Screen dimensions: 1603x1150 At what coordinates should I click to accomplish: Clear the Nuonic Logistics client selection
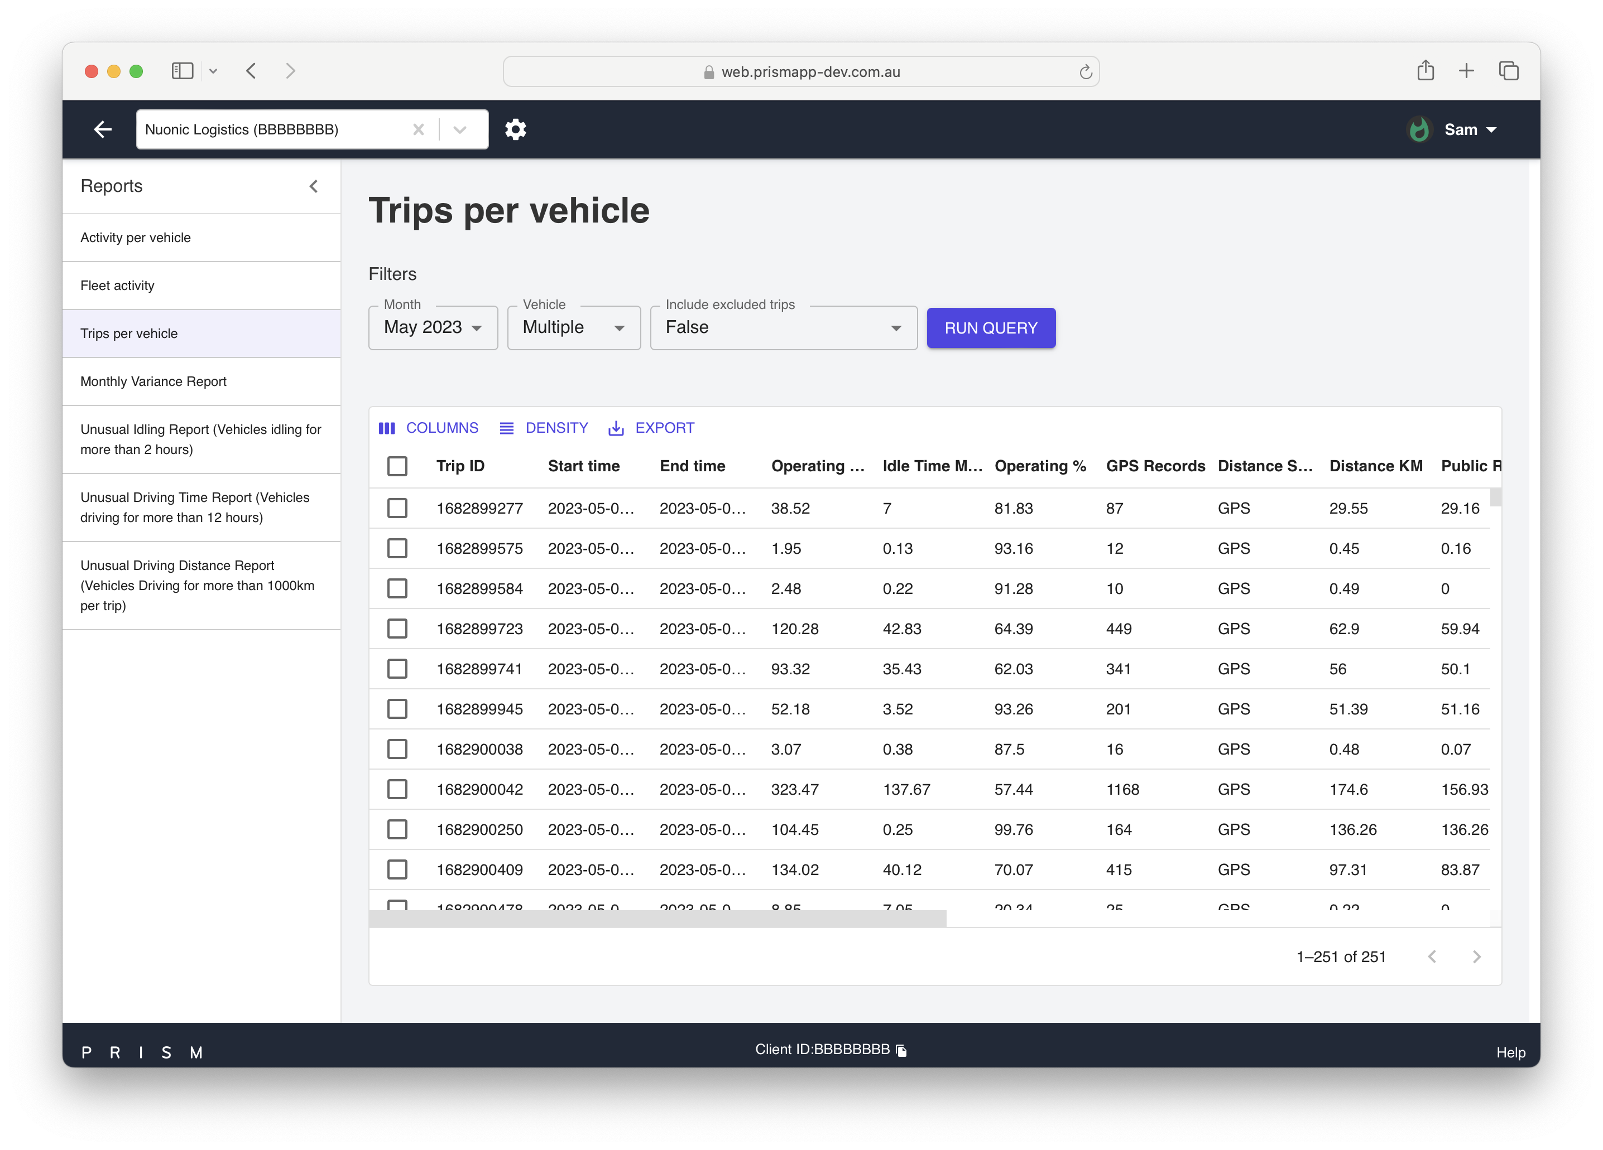point(419,129)
